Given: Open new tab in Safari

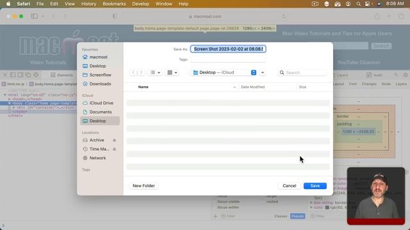Looking at the screenshot, I should coord(389,16).
